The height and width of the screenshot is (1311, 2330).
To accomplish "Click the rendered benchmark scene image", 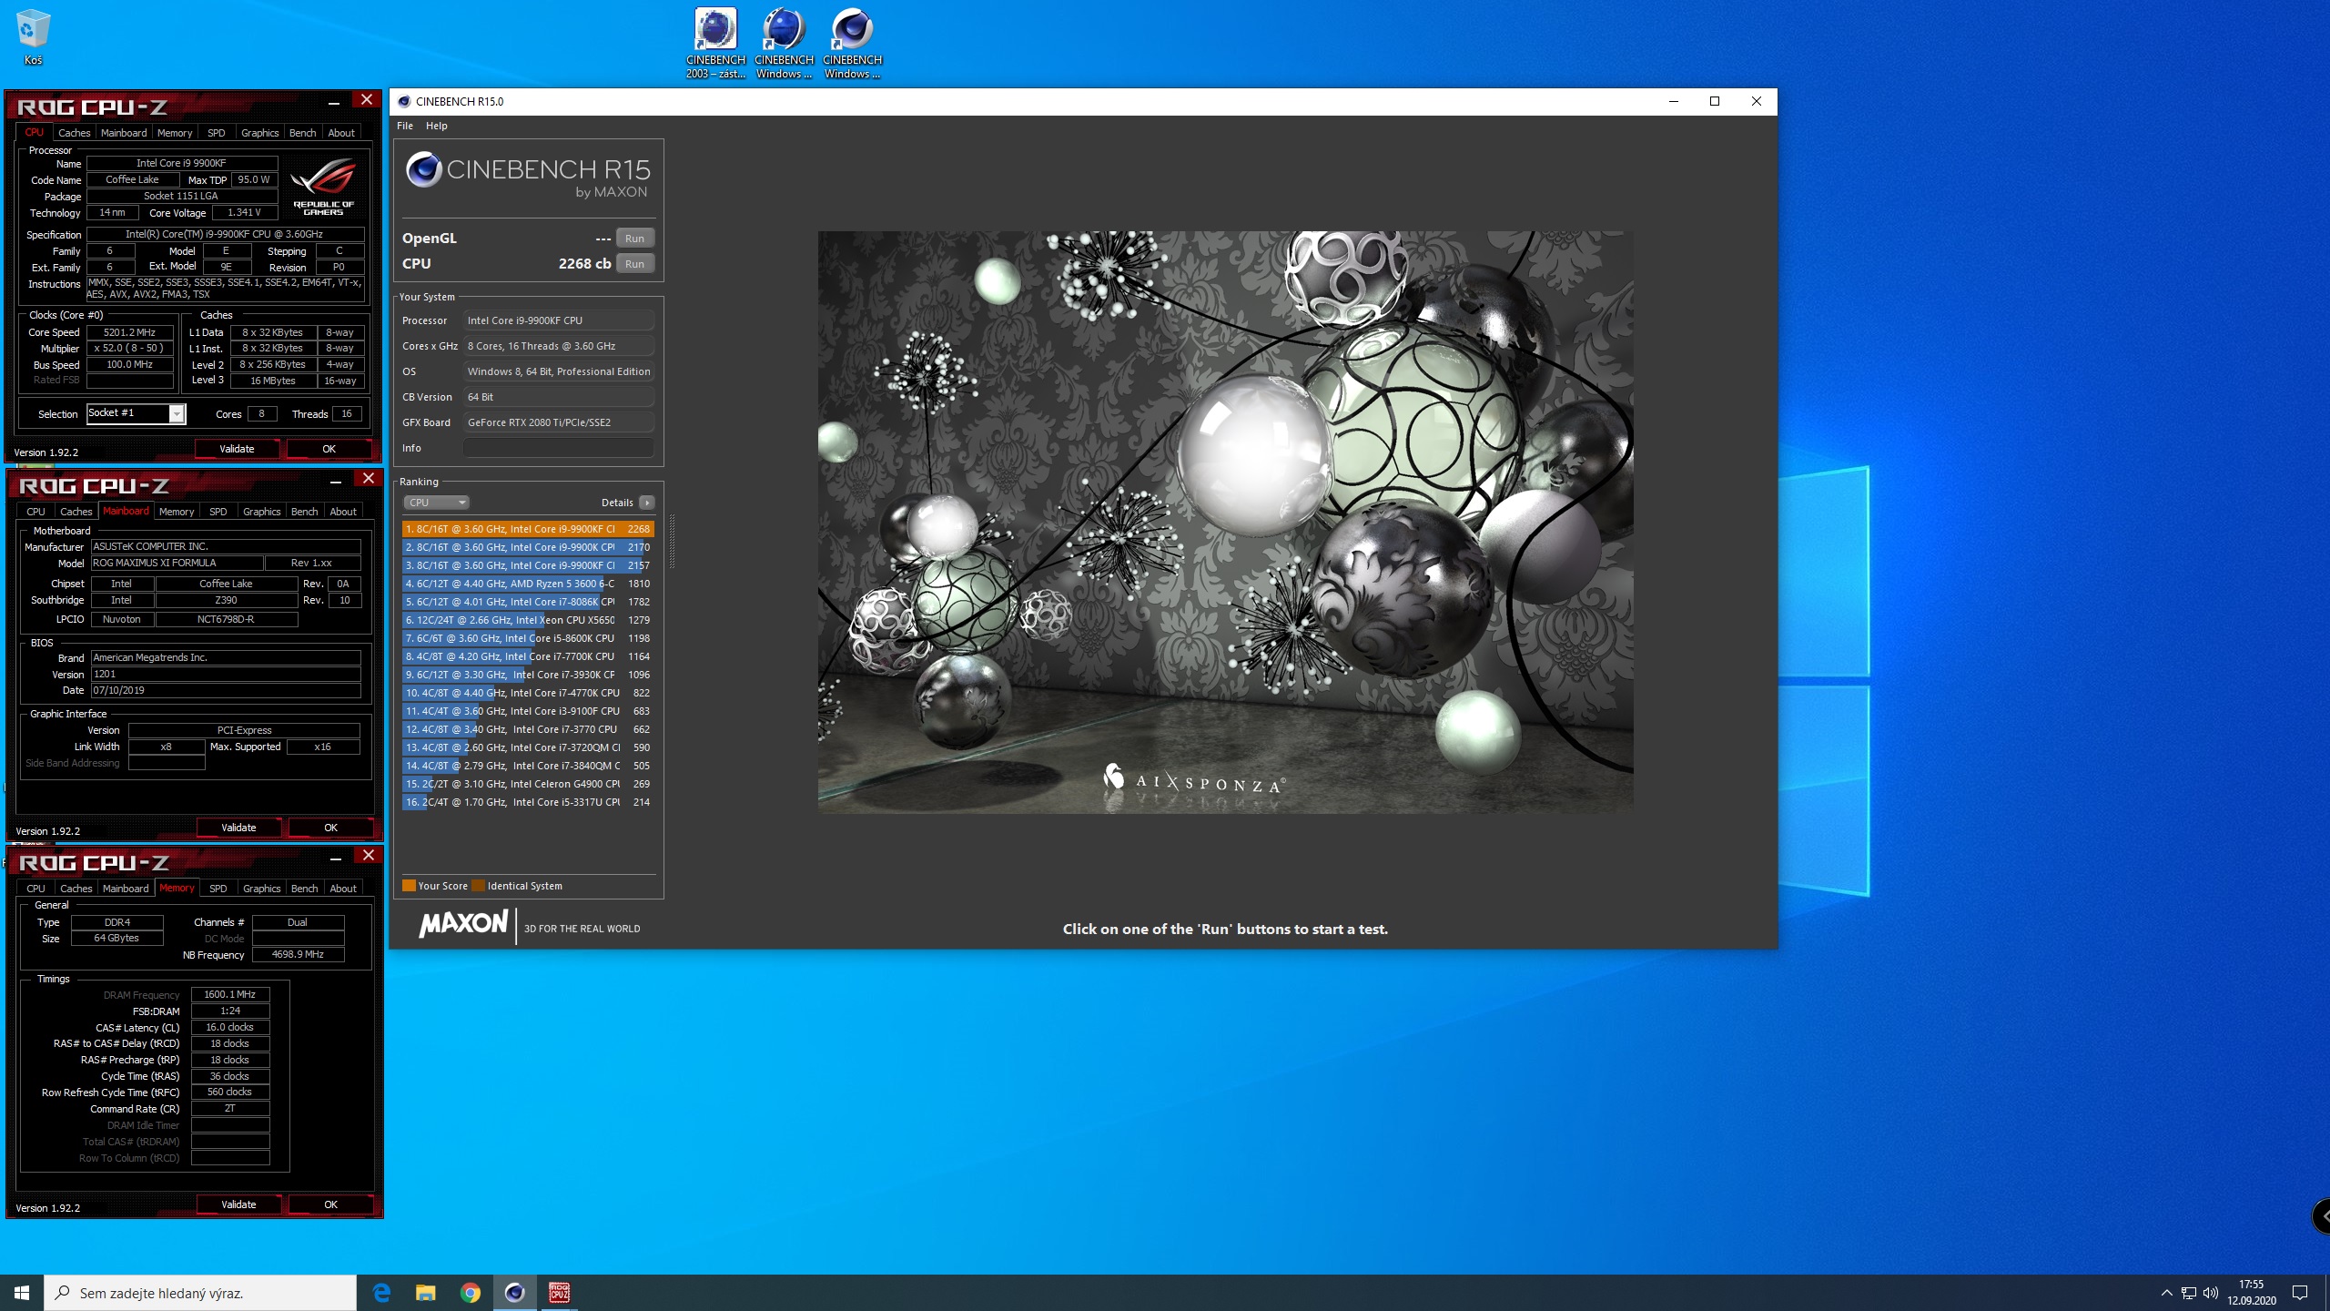I will pos(1225,522).
